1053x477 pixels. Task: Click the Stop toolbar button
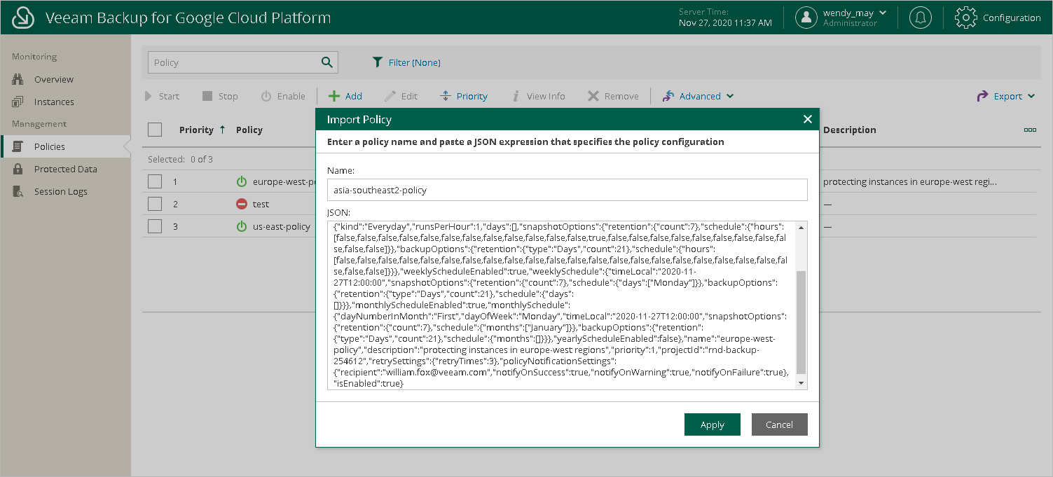220,96
